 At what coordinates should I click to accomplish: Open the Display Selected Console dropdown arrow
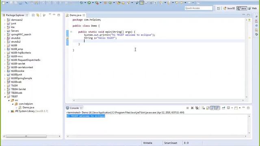(x=232, y=108)
